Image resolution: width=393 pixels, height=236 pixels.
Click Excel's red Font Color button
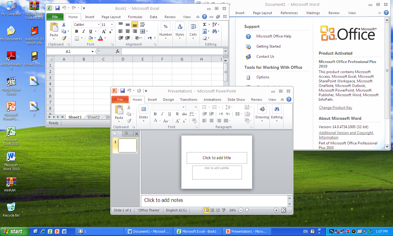pyautogui.click(x=100, y=38)
